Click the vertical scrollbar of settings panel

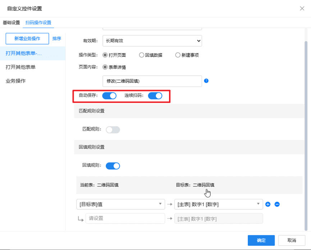(306, 136)
